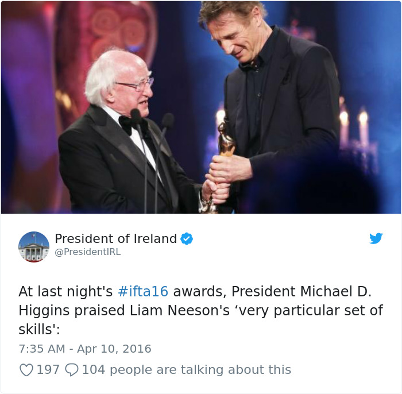Open the #ifta16 hashtag link

point(143,291)
